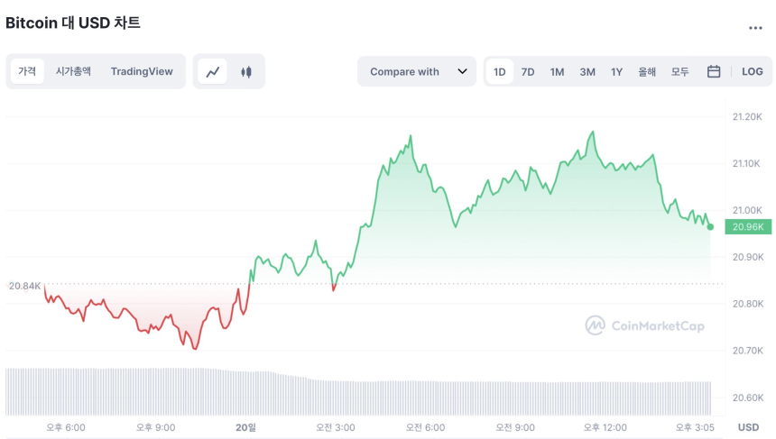The width and height of the screenshot is (776, 439).
Task: Select the 7D time range
Action: click(x=528, y=71)
